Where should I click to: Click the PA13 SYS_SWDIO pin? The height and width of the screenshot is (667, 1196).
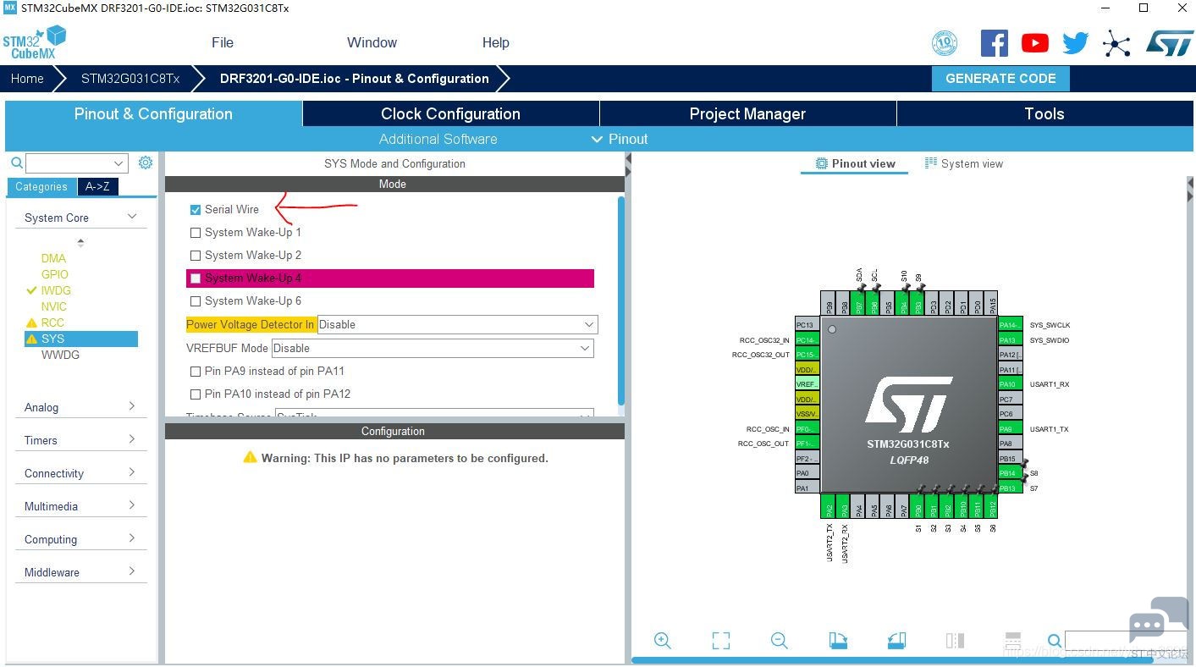click(1010, 340)
